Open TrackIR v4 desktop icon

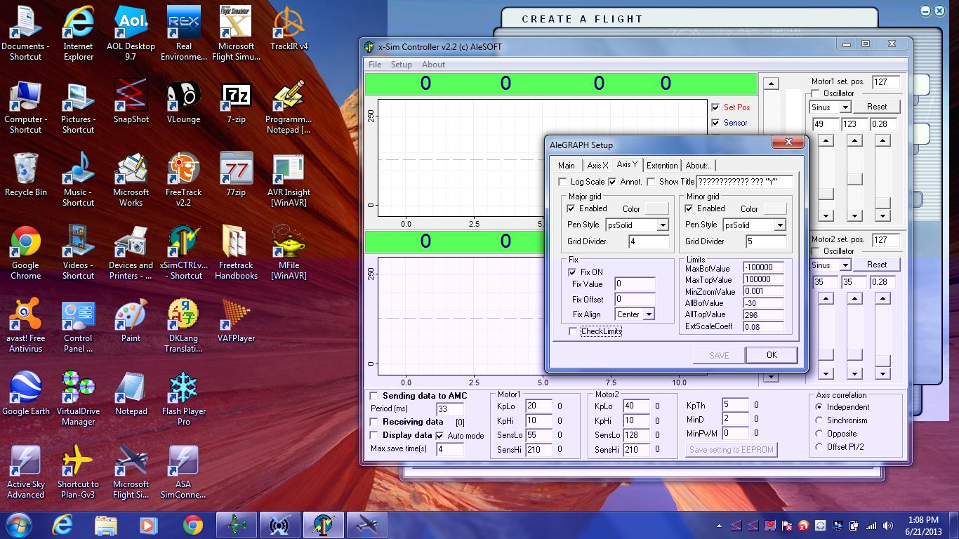click(289, 27)
